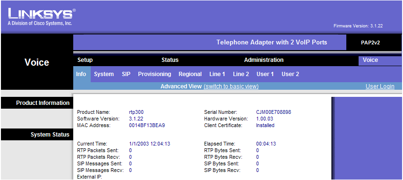
Task: Select the User 2 tab
Action: click(290, 74)
